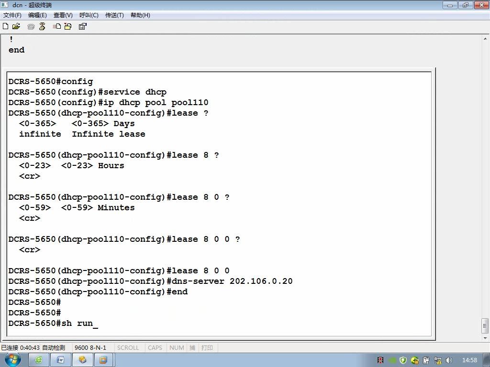
Task: Click the orange-framed taskbar app icon
Action: (x=103, y=360)
